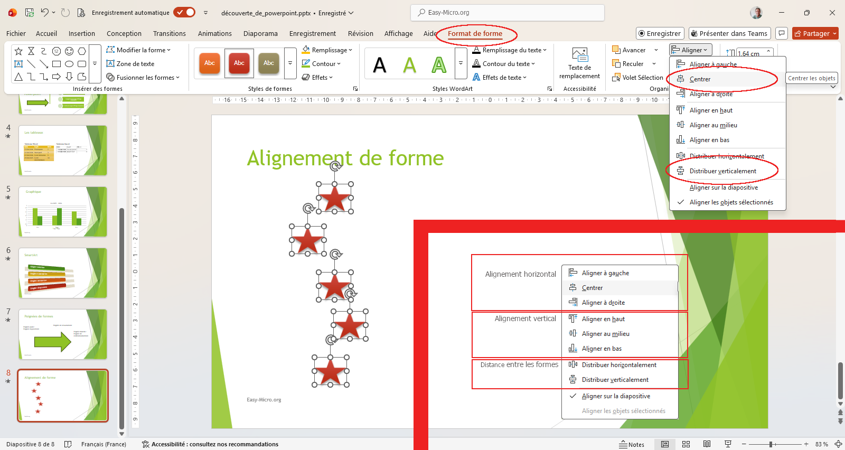The height and width of the screenshot is (450, 845).
Task: Click the smiley face shape icon
Action: click(69, 51)
